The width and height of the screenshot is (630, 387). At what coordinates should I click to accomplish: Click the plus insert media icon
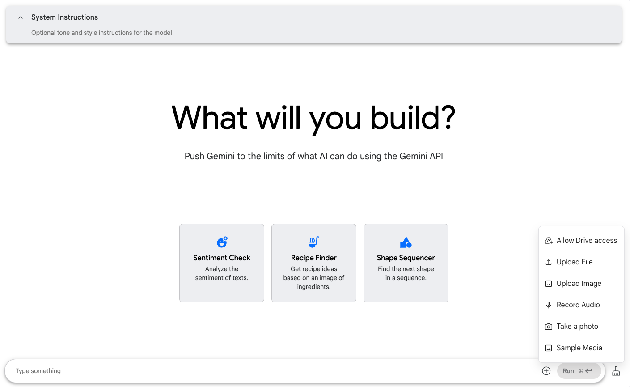pos(546,371)
